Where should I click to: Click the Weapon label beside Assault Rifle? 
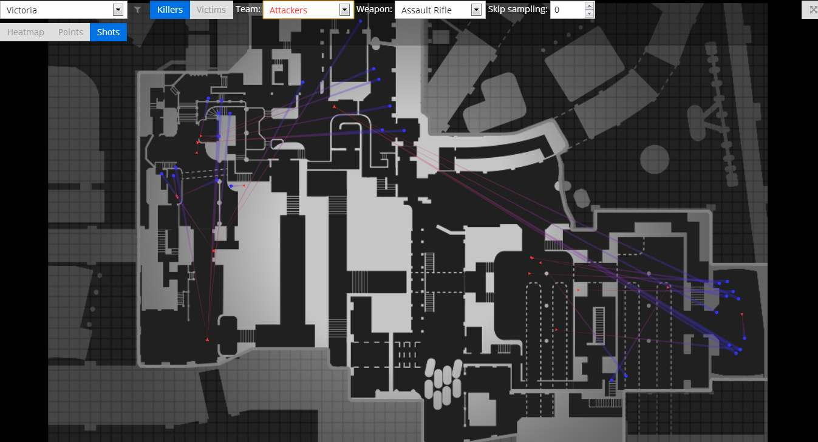(374, 10)
